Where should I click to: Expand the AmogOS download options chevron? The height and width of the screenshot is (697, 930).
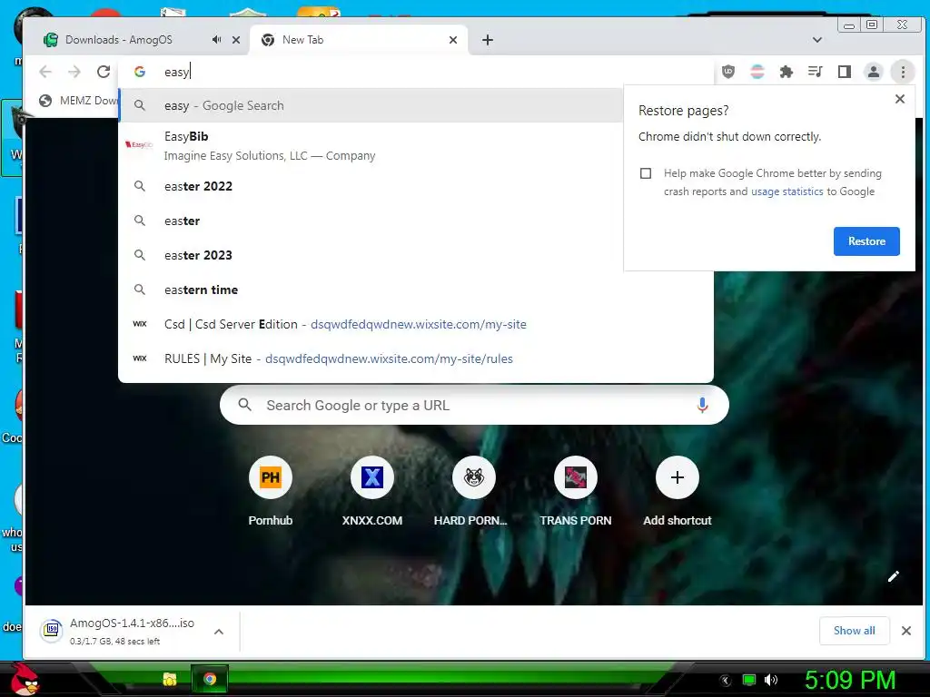[x=218, y=632]
